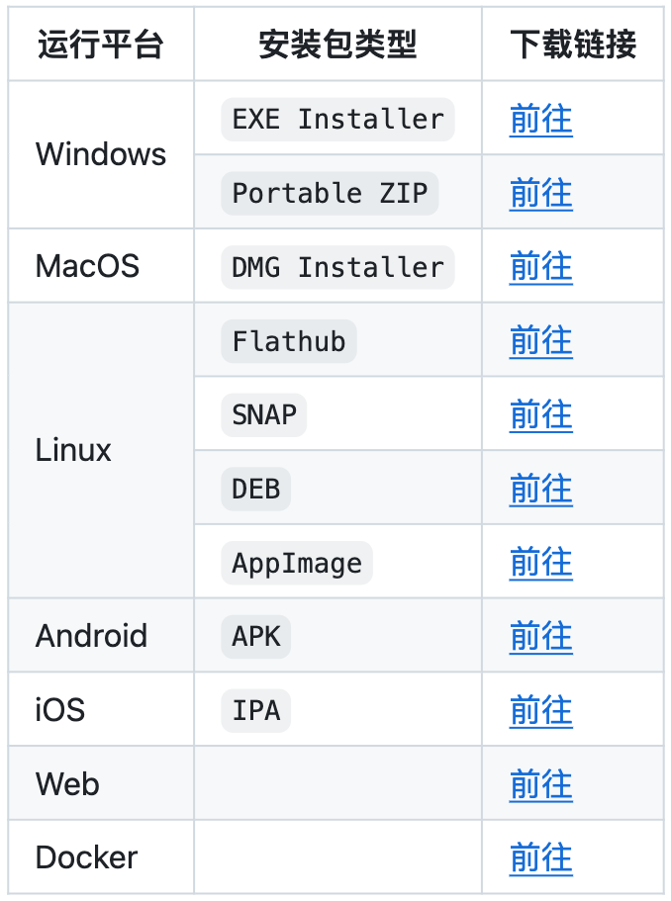The height and width of the screenshot is (901, 671).
Task: Click the Linux platform cell
Action: pos(73,451)
